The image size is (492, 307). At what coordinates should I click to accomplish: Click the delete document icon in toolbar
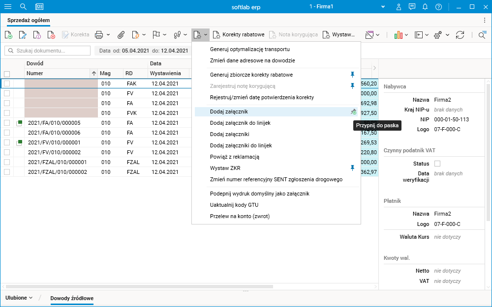point(51,35)
